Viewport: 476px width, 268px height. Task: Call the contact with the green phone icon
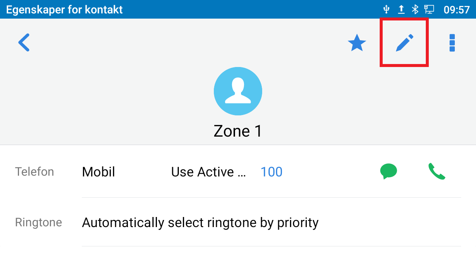tap(437, 172)
